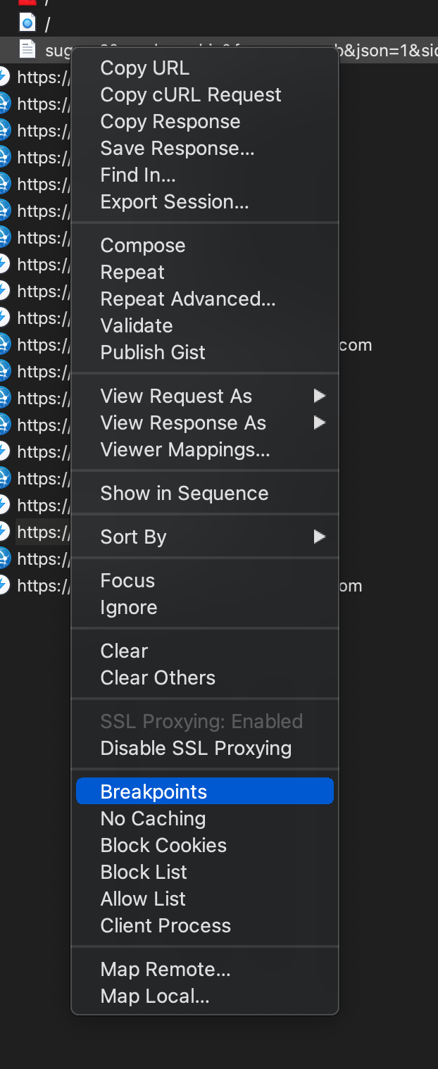Click the blue circle icon beside the slash row
Viewport: 438px width, 1069px height.
coord(27,24)
